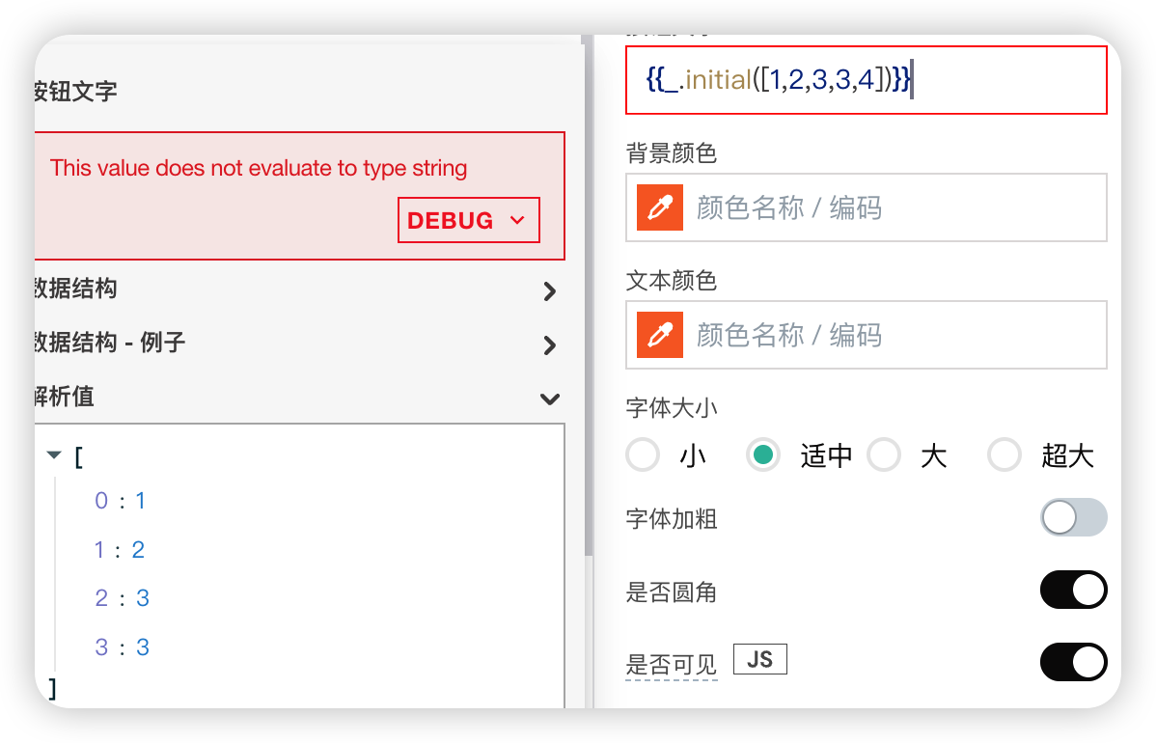
Task: Disable the 是否圆角 toggle
Action: click(x=1073, y=590)
